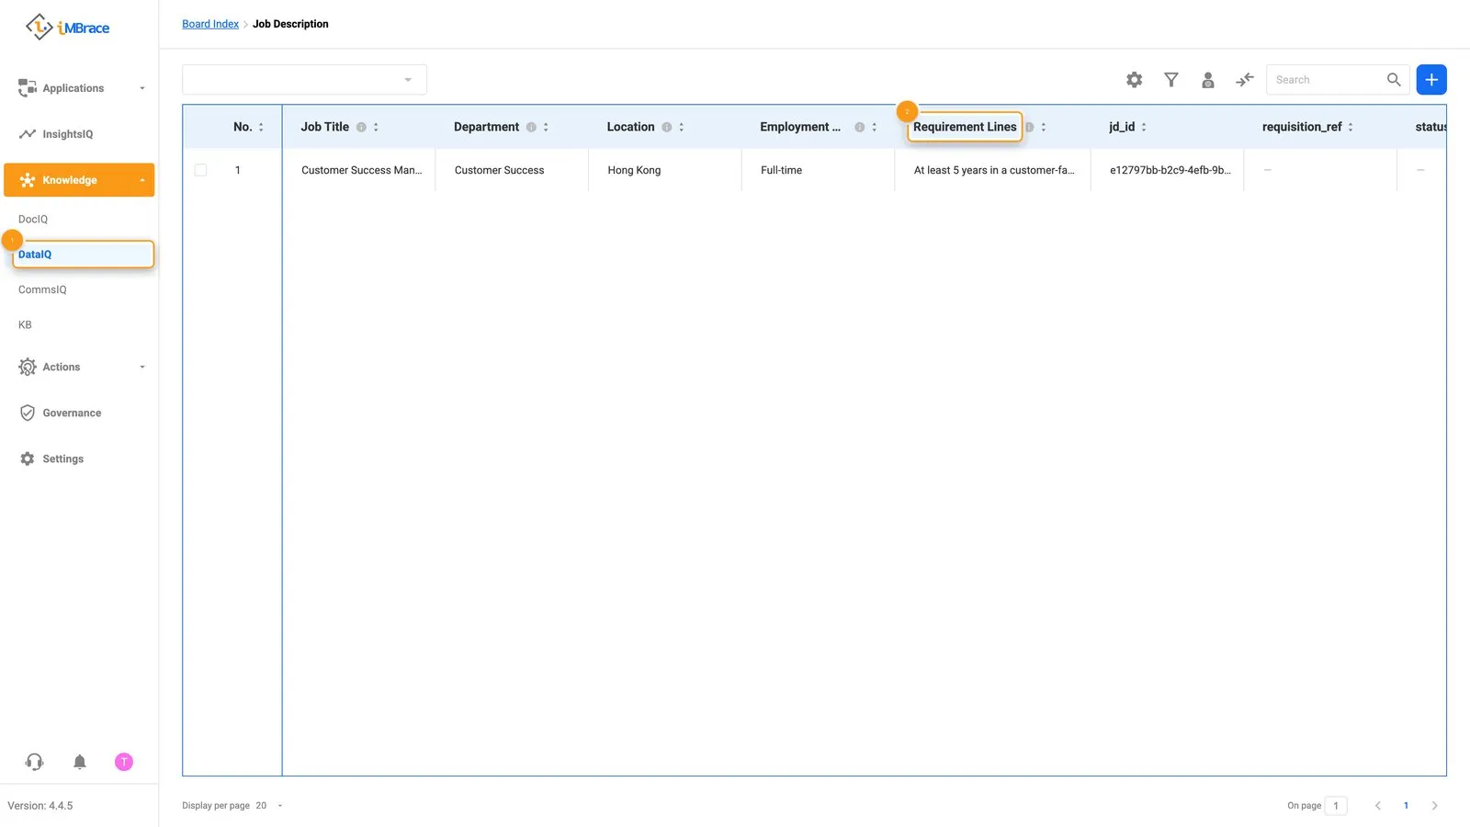Click the search magnifier icon
Screen dimensions: 1470x827
pyautogui.click(x=1394, y=80)
